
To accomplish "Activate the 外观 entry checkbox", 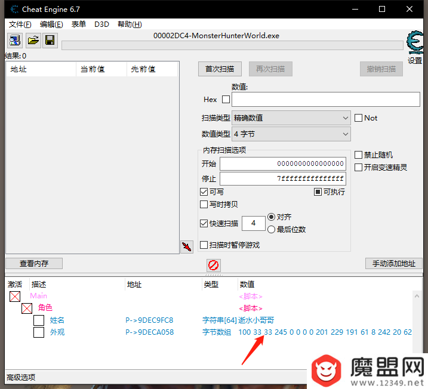I will click(x=39, y=332).
